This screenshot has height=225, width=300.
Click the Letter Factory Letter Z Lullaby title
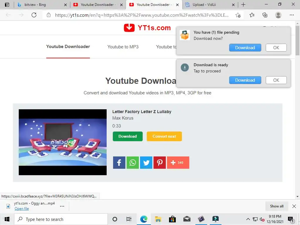tap(142, 112)
